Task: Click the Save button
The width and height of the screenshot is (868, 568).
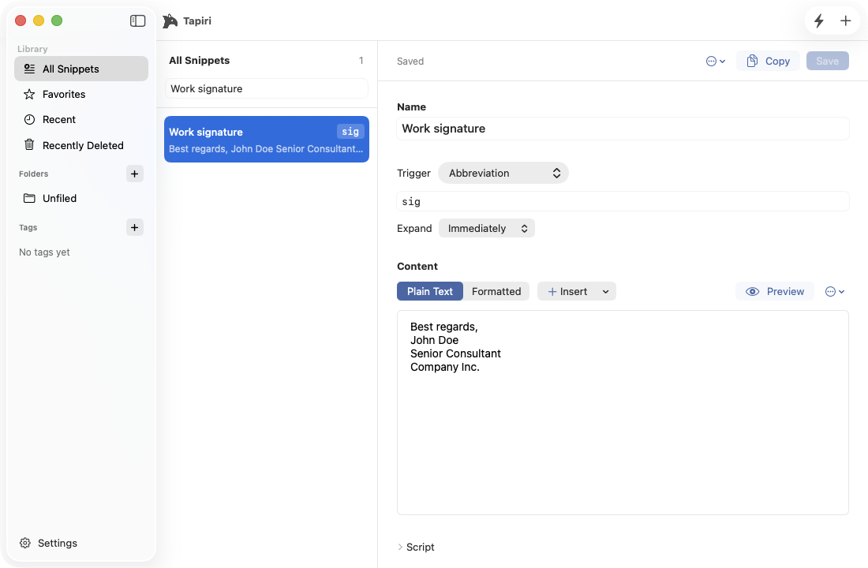Action: point(827,61)
